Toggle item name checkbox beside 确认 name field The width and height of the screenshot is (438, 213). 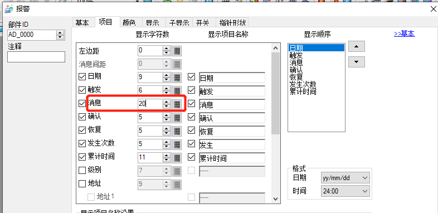click(191, 117)
